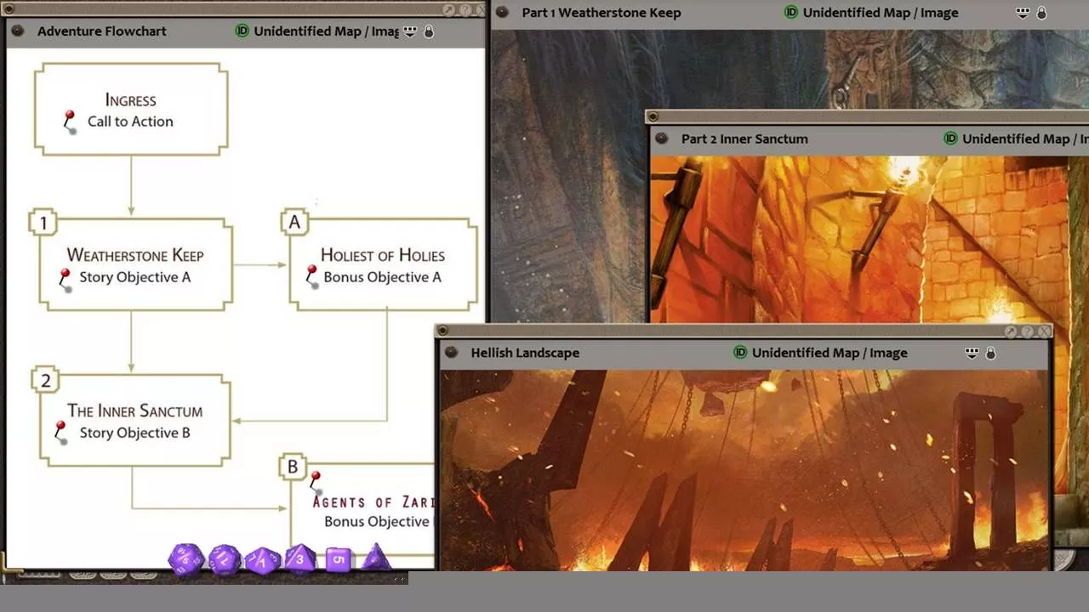The image size is (1089, 612).
Task: Click the Inner Sanctum torchlit wall image
Action: [x=859, y=240]
